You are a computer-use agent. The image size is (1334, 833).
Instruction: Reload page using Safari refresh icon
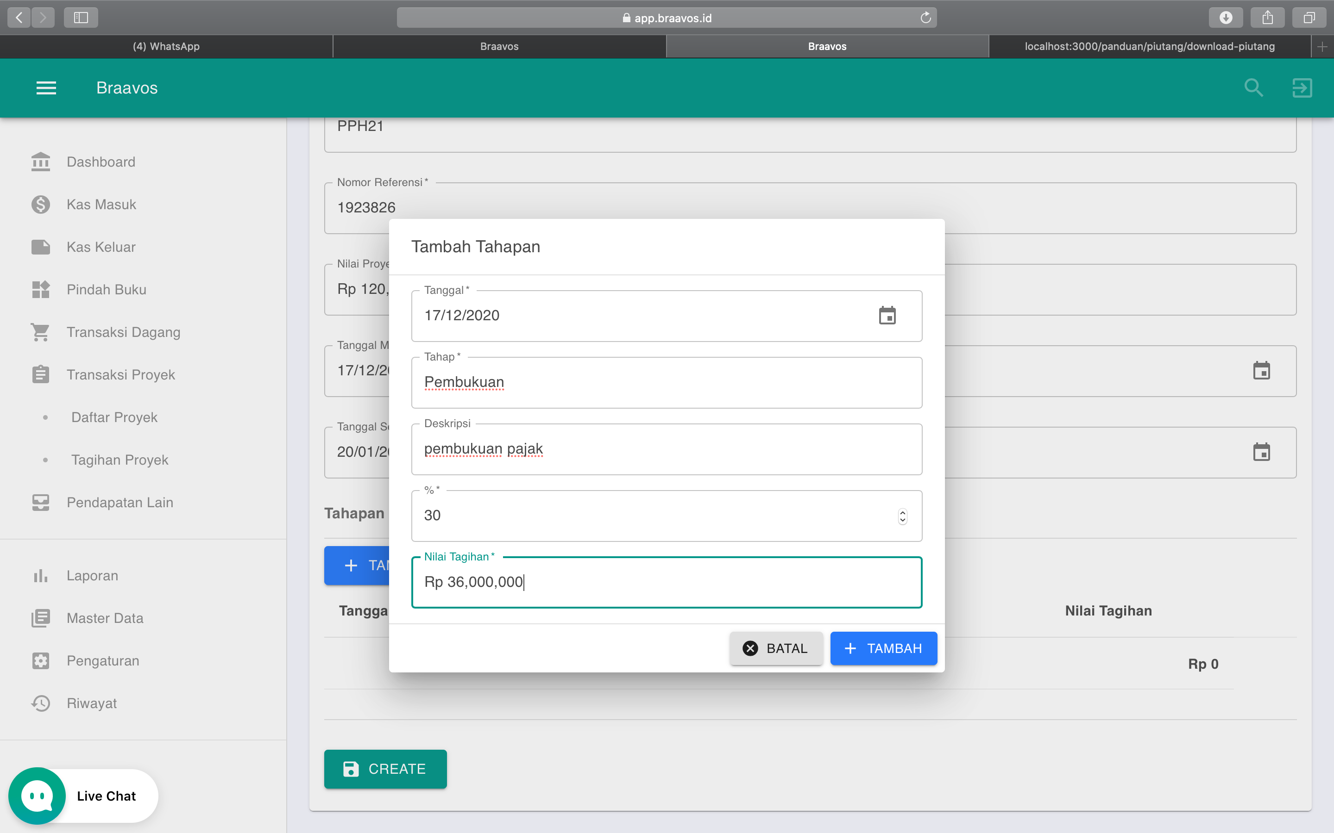925,18
